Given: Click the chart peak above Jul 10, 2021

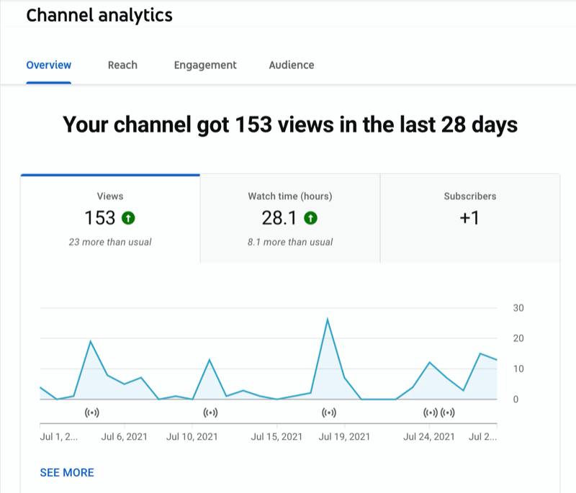Looking at the screenshot, I should [x=209, y=360].
